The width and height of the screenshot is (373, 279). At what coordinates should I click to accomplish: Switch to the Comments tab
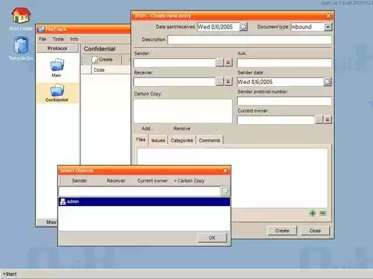[x=209, y=140]
